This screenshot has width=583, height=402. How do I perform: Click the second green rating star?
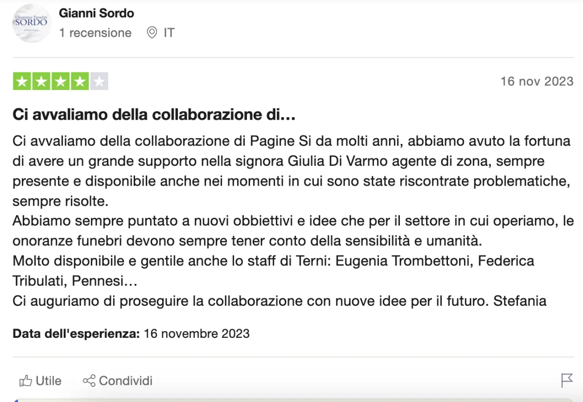point(41,82)
